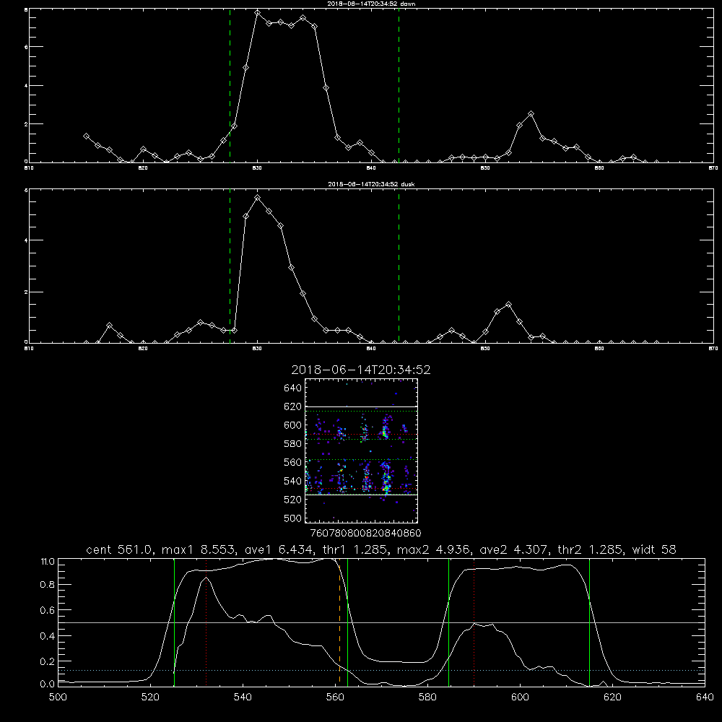The height and width of the screenshot is (722, 722).
Task: Click the timestamp title above the scatter image
Action: 361,370
